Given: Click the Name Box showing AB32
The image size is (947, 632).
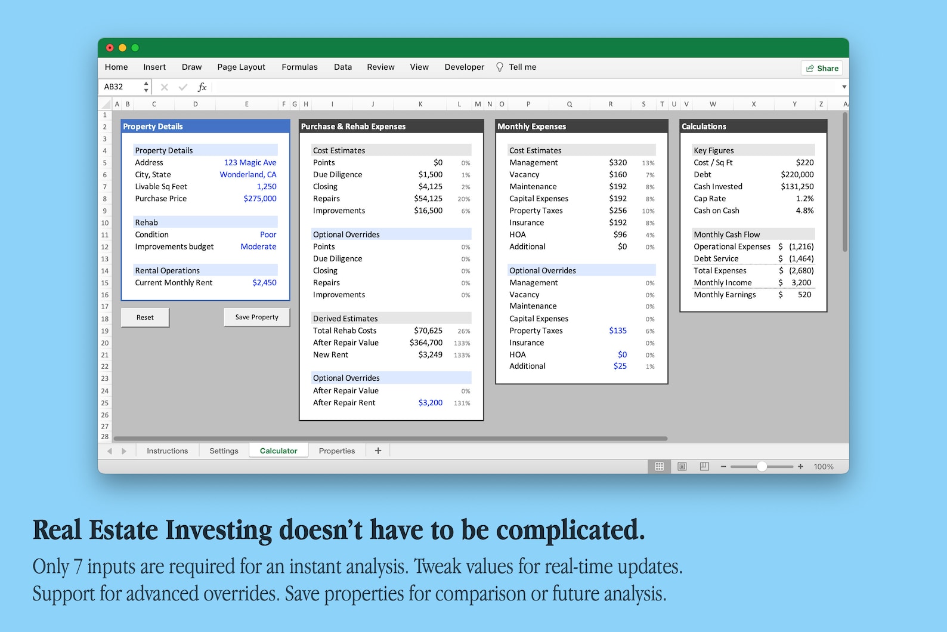Looking at the screenshot, I should pos(122,87).
